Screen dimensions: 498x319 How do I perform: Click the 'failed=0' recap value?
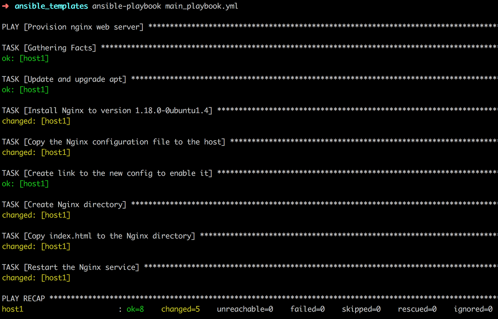pyautogui.click(x=307, y=309)
